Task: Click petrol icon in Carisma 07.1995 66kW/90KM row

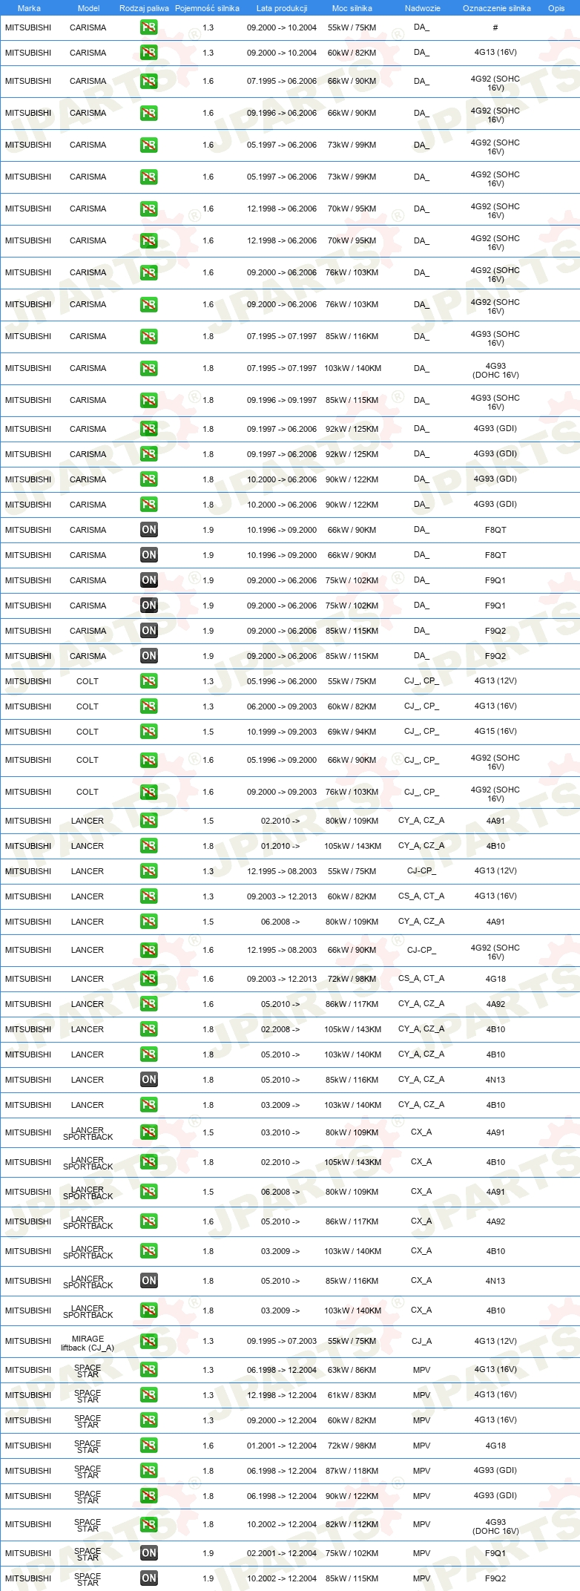Action: (x=149, y=81)
